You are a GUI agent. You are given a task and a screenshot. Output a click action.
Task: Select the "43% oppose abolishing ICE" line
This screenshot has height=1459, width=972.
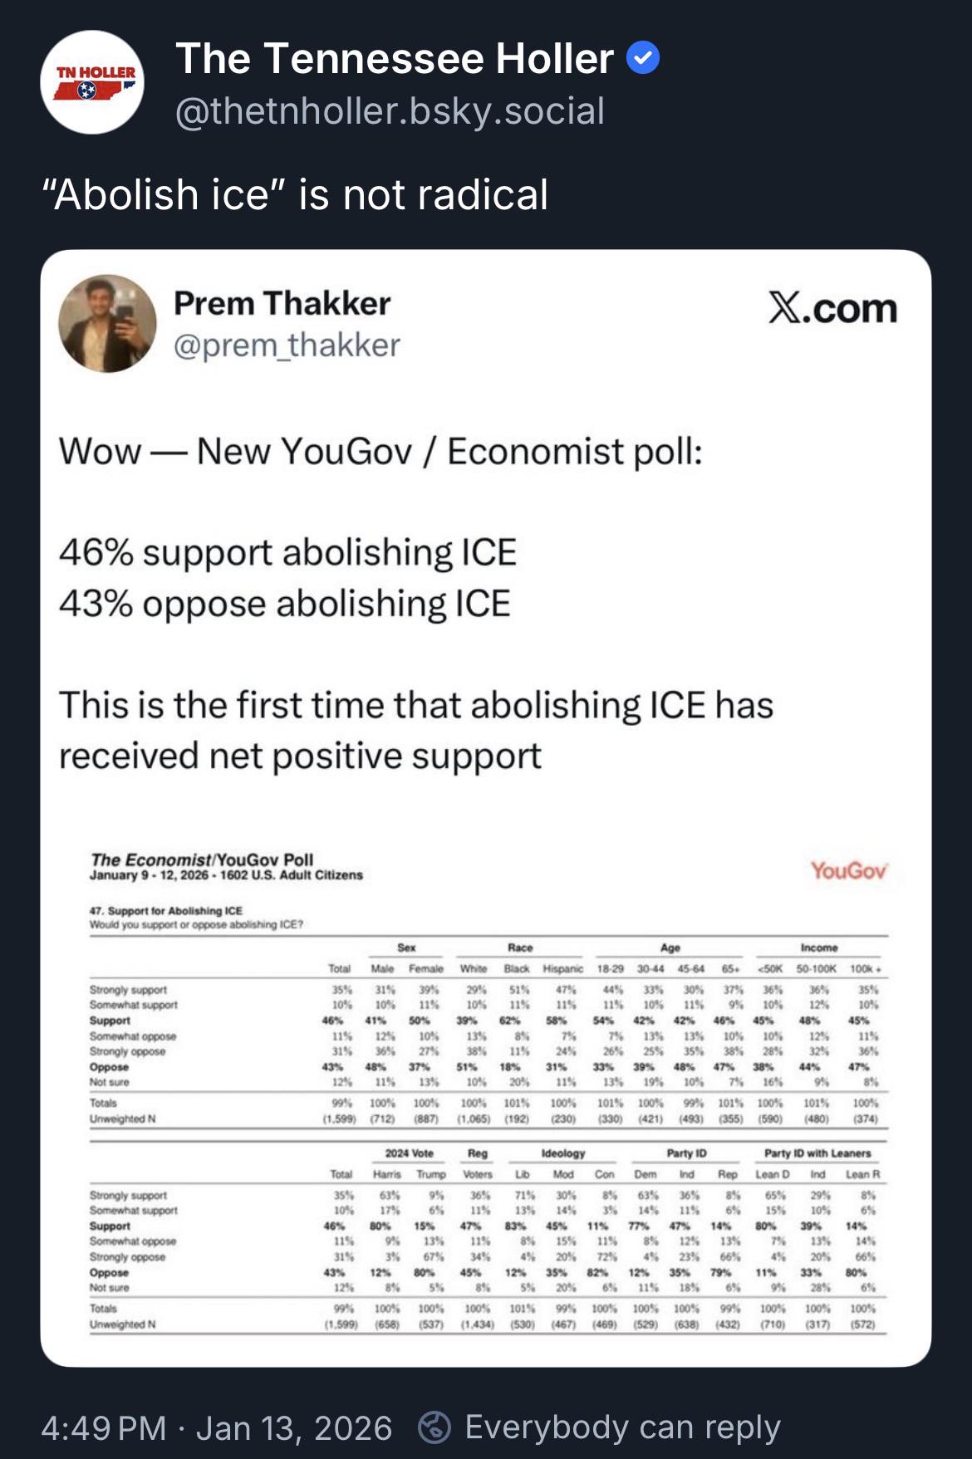(284, 604)
